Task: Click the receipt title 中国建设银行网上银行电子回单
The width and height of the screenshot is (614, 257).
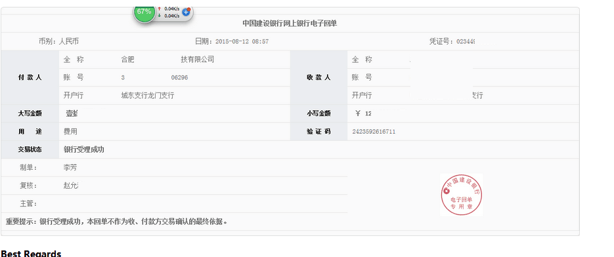Action: (290, 24)
